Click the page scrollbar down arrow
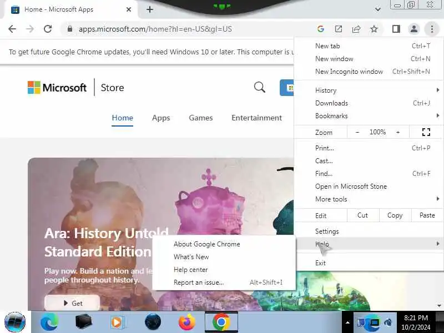444x333 pixels. [x=439, y=306]
